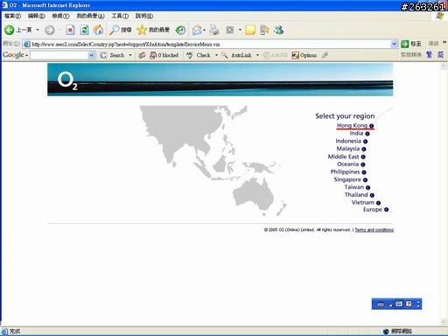
Task: Click the grey Forward arrow button
Action: [50, 30]
